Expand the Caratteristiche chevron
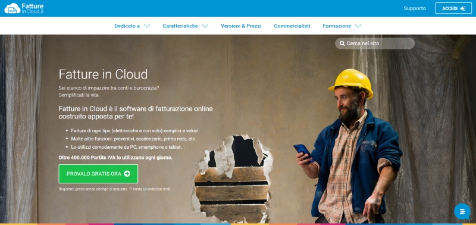This screenshot has width=476, height=225. point(205,26)
